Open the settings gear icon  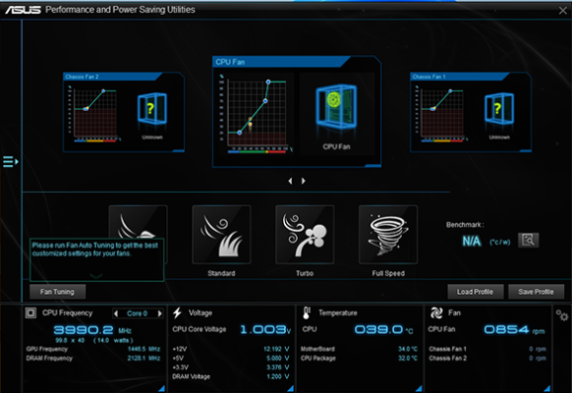pos(562,315)
